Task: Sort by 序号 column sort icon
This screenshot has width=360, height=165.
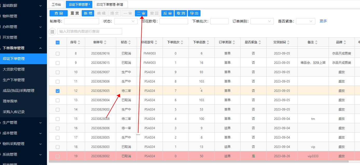Action: pos(79,43)
